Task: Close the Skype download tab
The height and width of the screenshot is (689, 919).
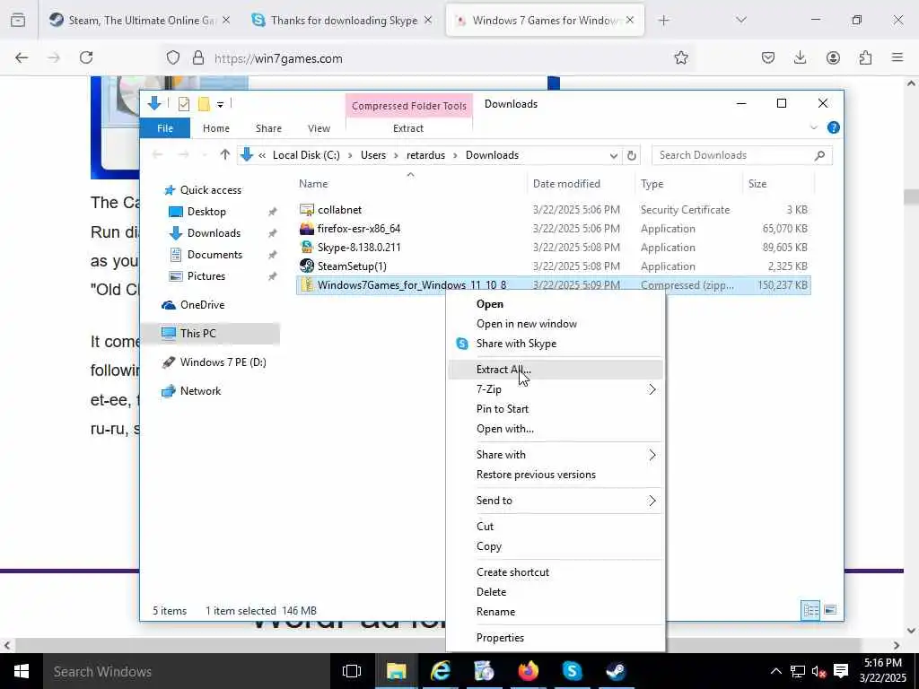Action: (428, 21)
